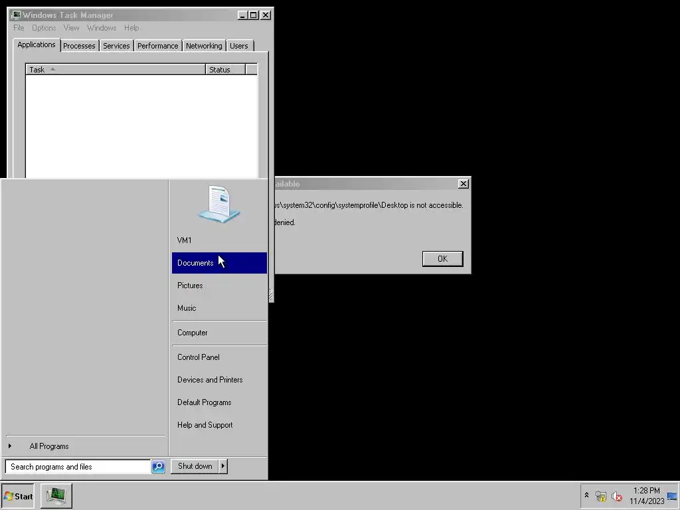Open the network icon in the system tray
This screenshot has width=680, height=510.
tap(600, 495)
